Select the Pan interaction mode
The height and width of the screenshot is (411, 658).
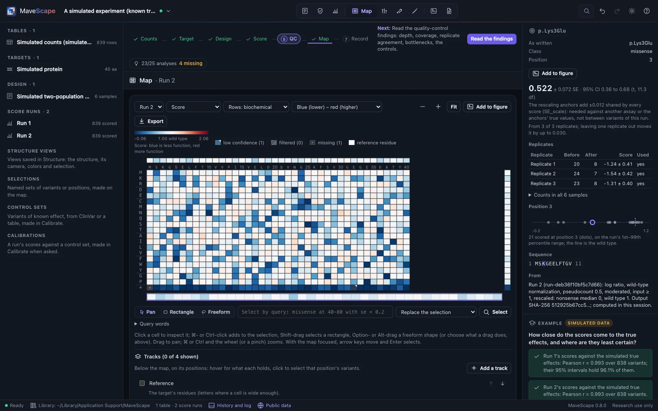pos(148,312)
